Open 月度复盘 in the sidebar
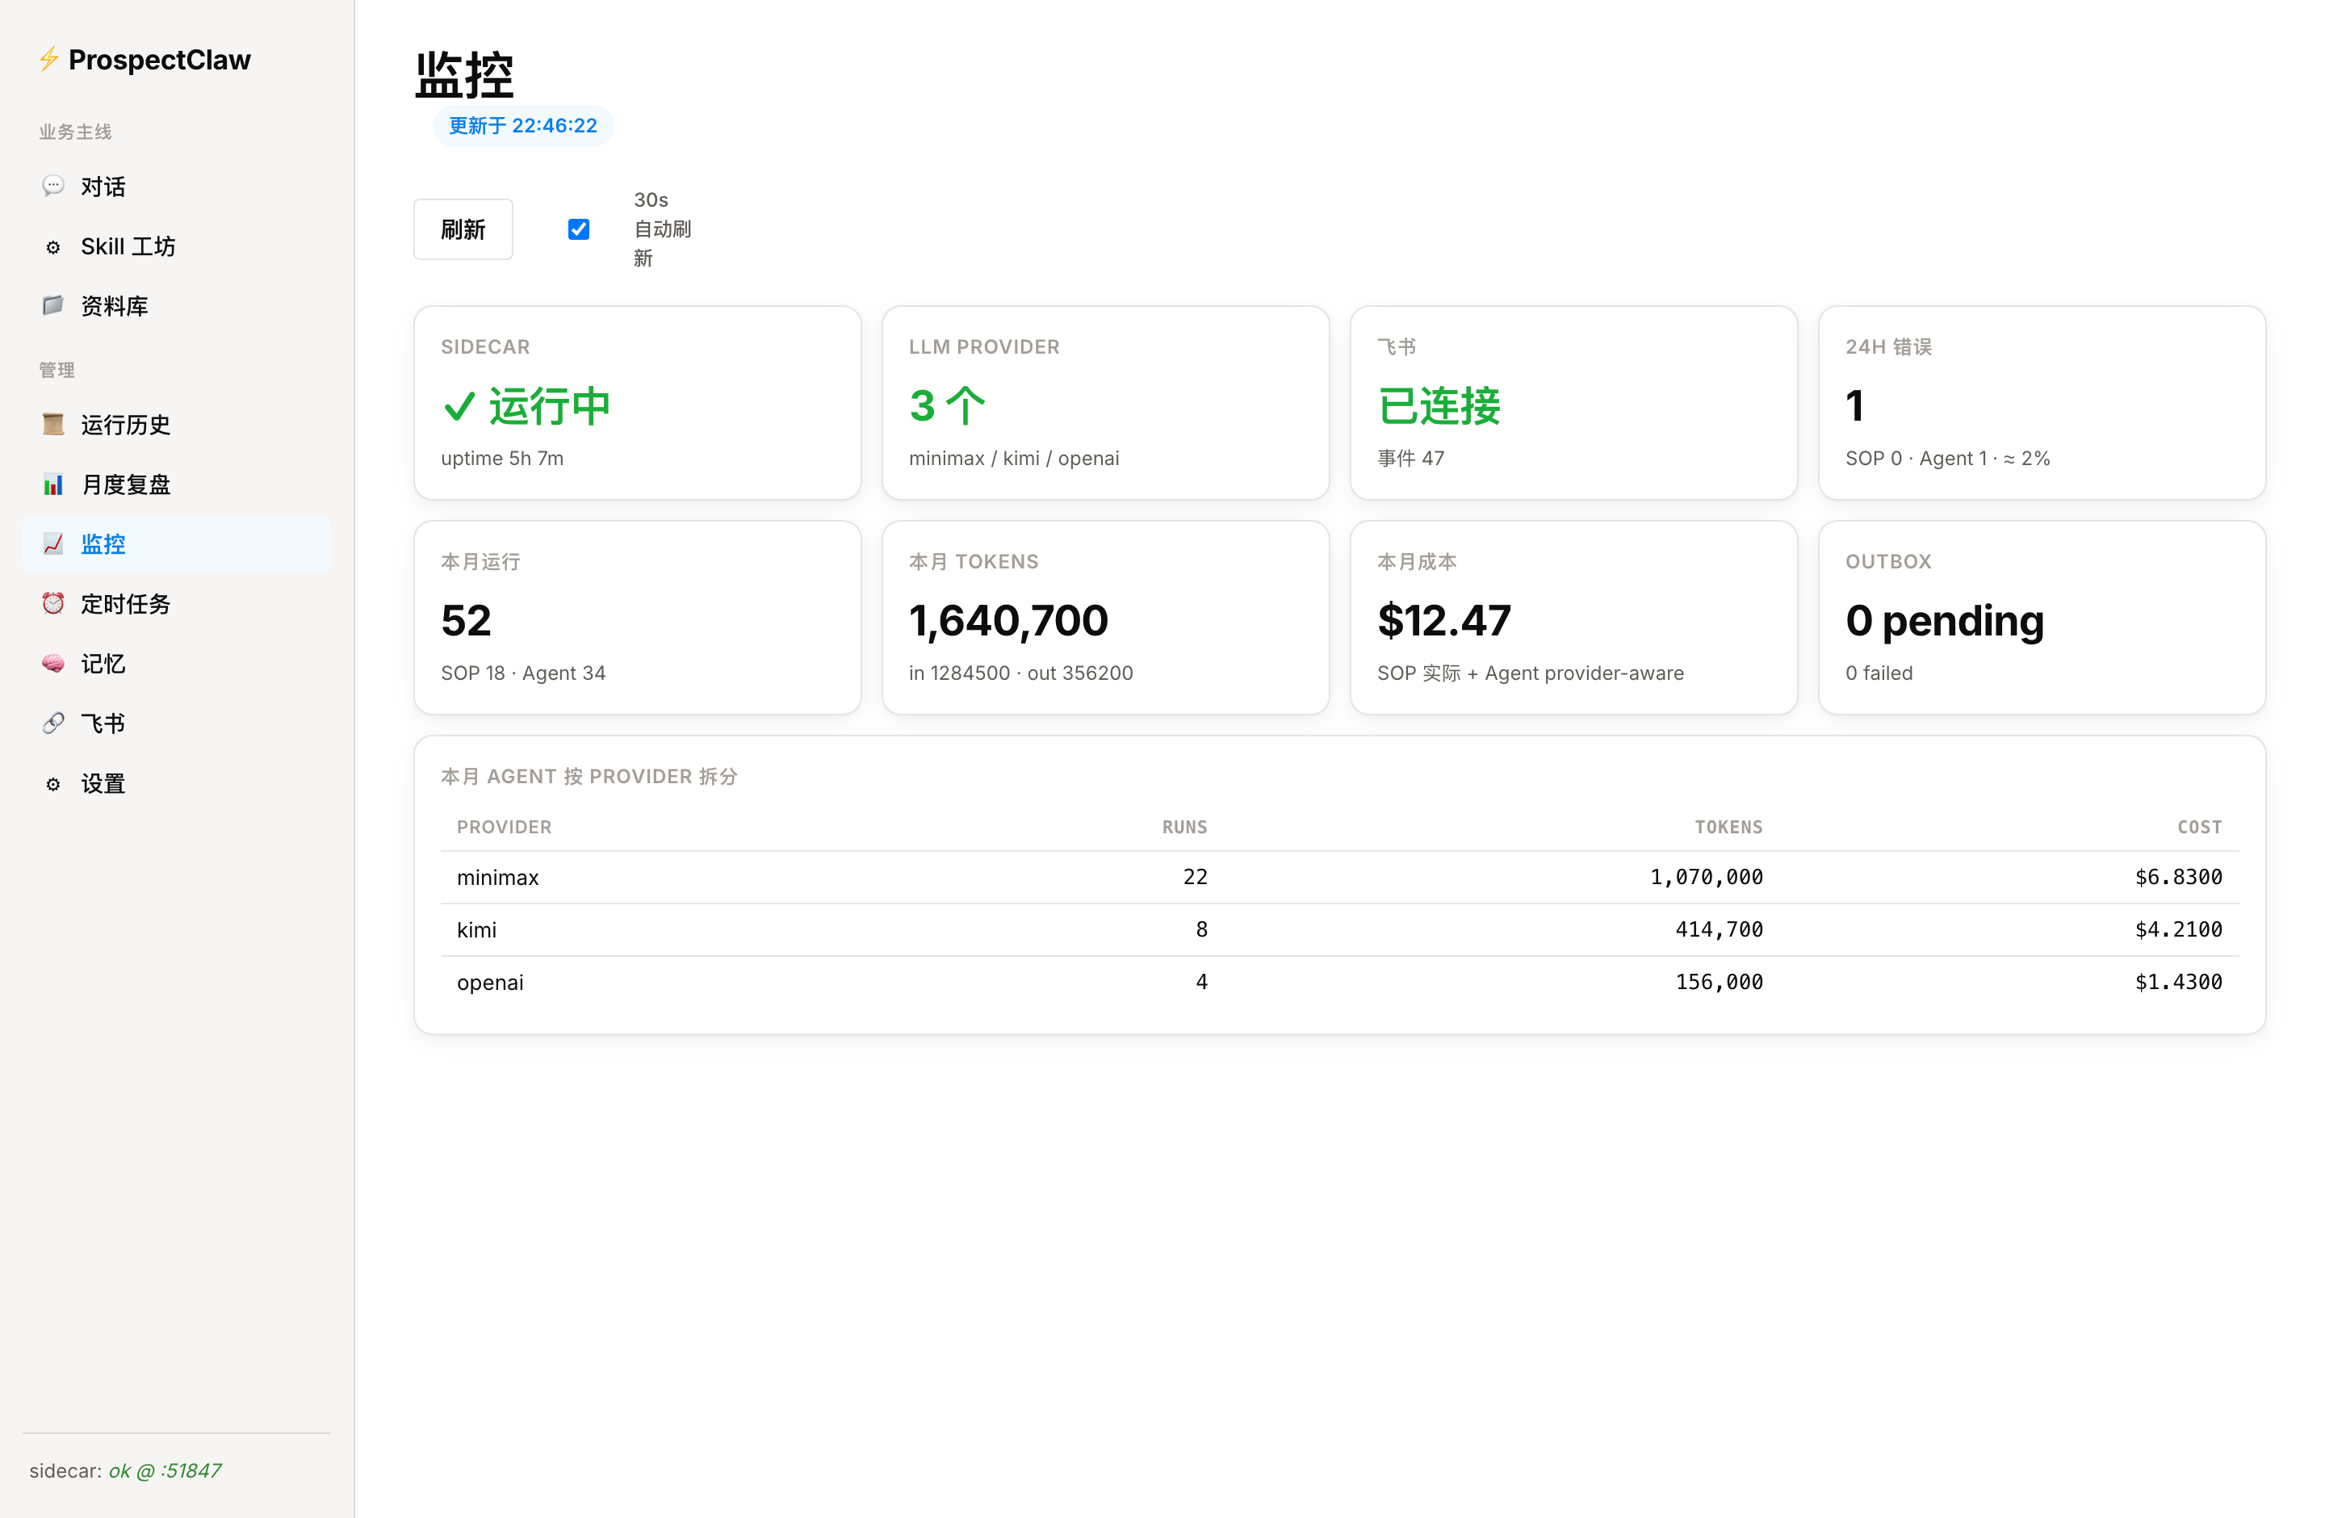 pyautogui.click(x=177, y=484)
